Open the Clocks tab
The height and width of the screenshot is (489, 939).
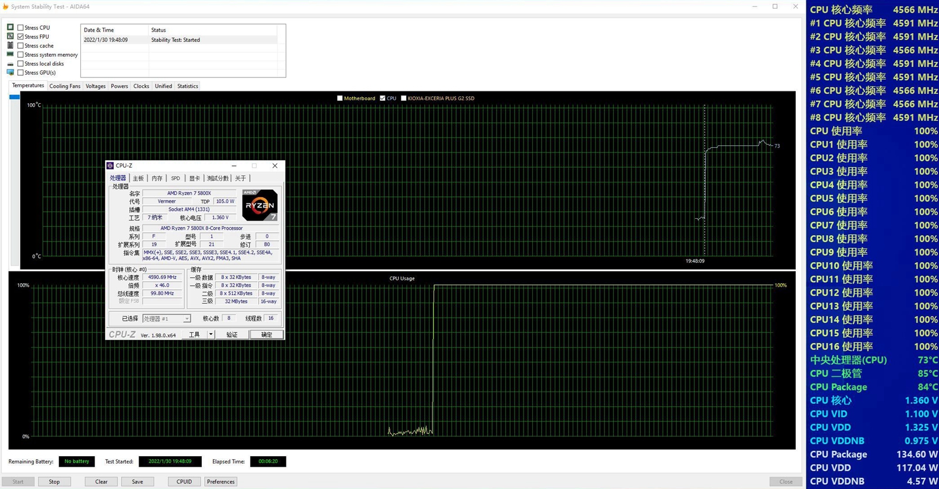(x=141, y=86)
